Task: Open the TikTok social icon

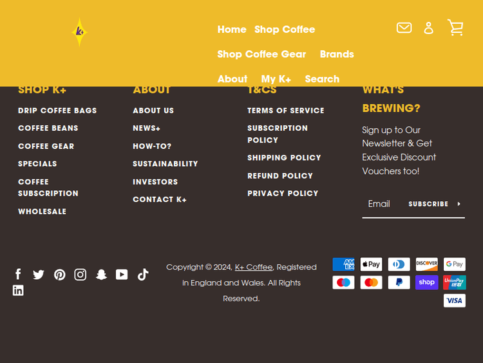Action: (143, 274)
